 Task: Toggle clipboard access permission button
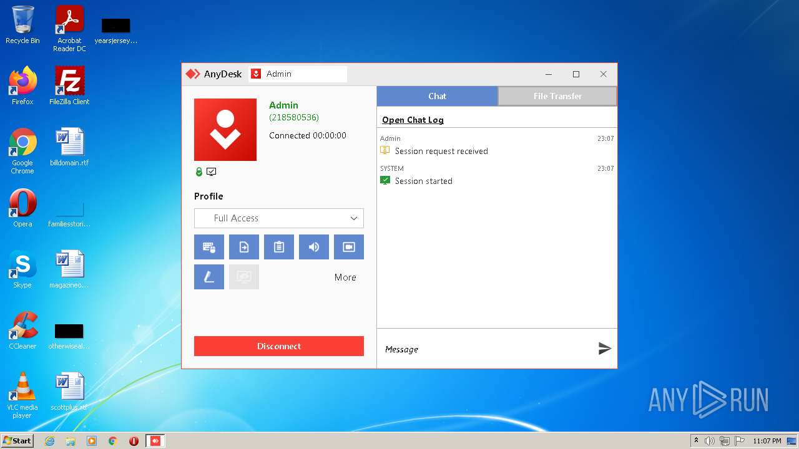point(279,247)
